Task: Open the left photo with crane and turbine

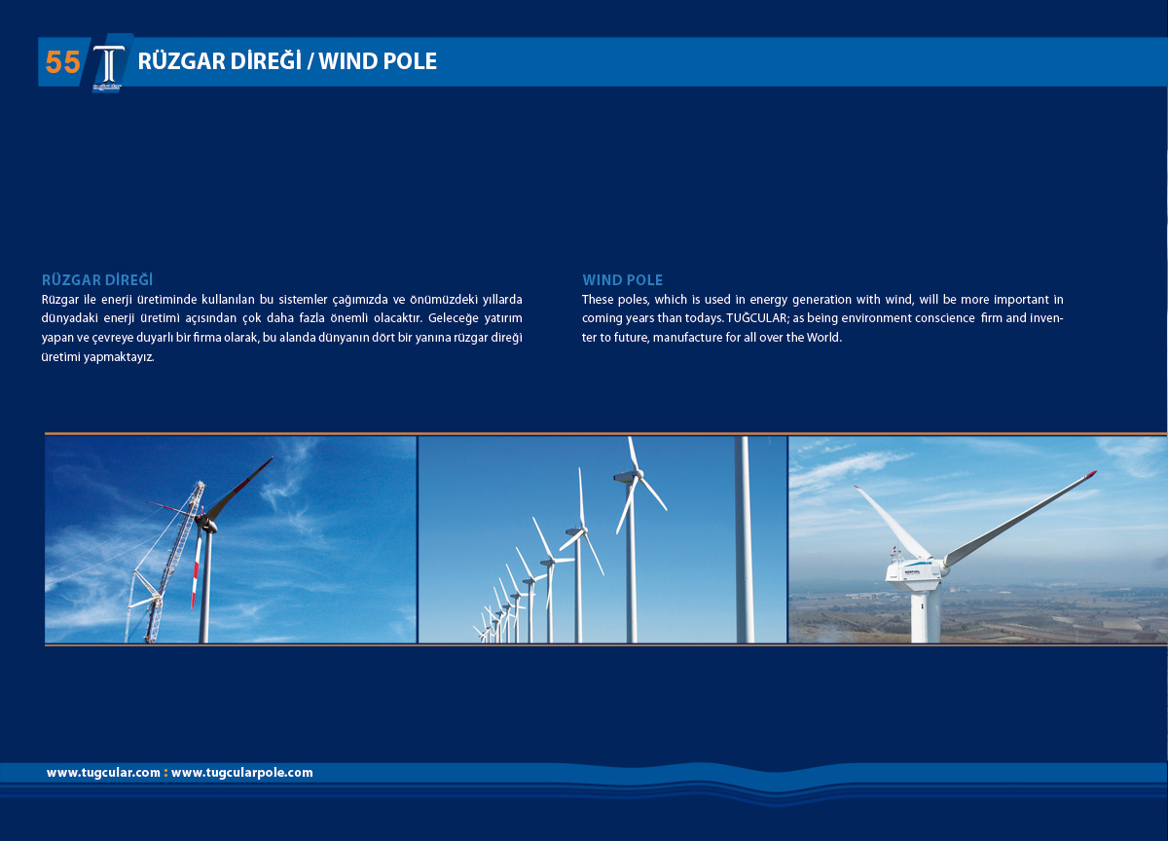Action: click(231, 539)
